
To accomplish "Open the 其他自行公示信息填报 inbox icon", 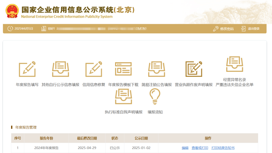I will pos(60,69).
